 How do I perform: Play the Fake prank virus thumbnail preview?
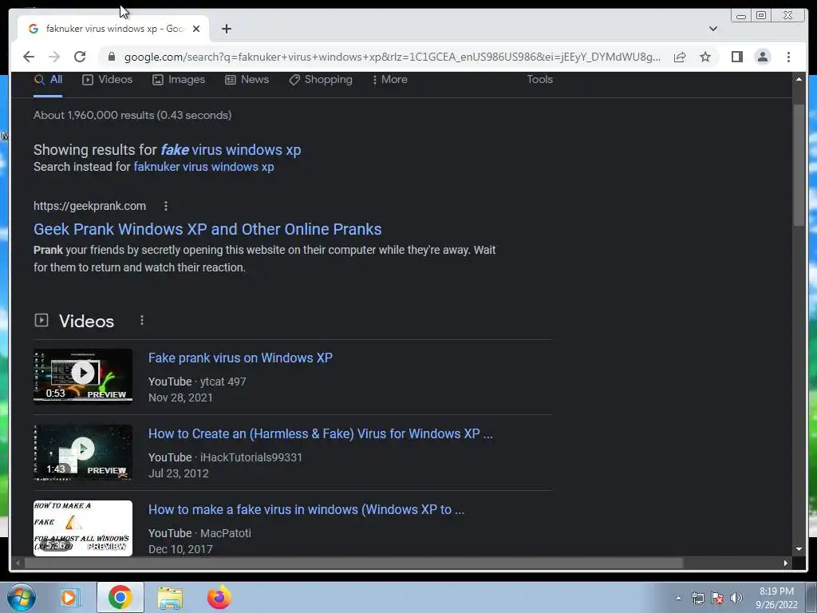pos(83,377)
